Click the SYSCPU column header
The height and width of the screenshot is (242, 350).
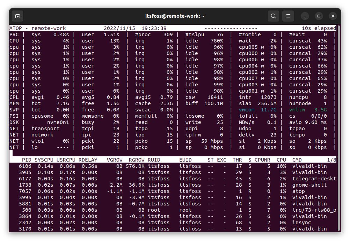pyautogui.click(x=44, y=160)
